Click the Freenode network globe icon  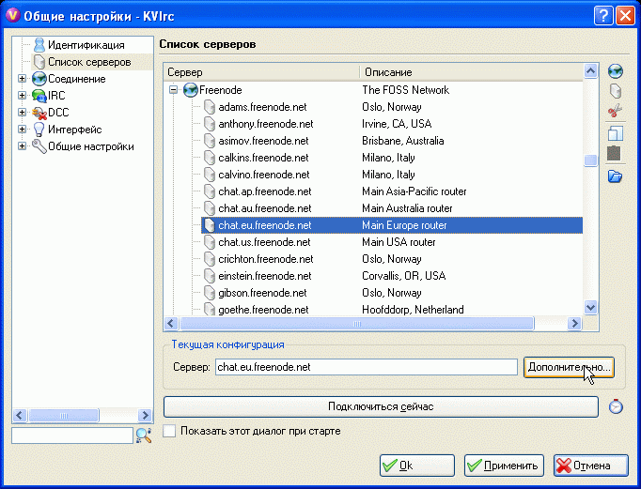pyautogui.click(x=191, y=90)
